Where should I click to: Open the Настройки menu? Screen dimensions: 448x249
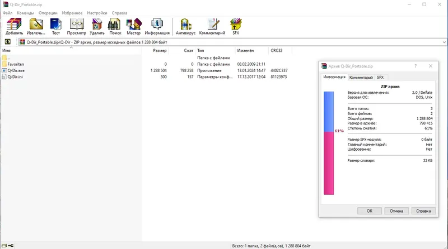(x=97, y=13)
